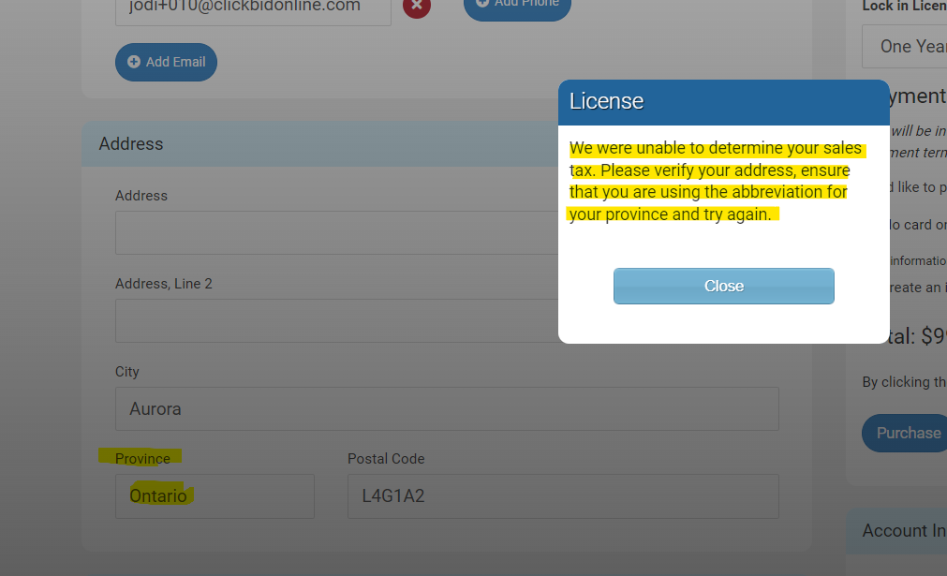Screen dimensions: 947x576
Task: Click the Account section header
Action: (903, 531)
